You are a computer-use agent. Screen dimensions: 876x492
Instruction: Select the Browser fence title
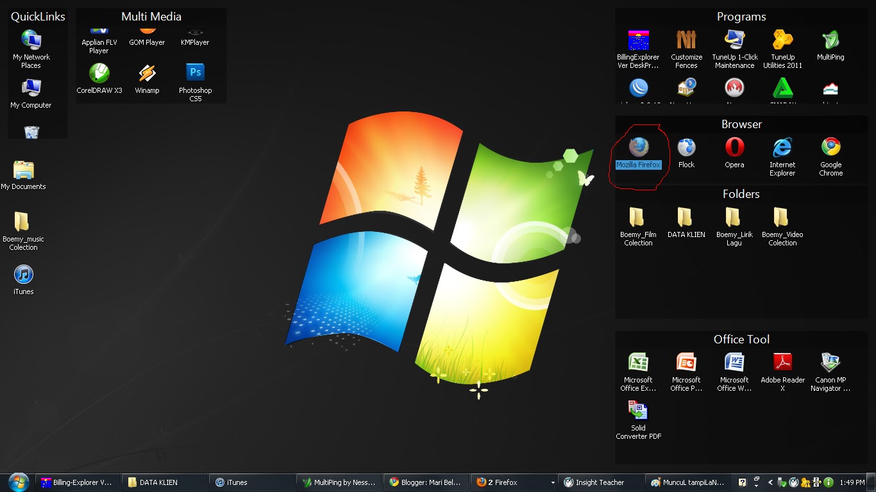(x=741, y=124)
